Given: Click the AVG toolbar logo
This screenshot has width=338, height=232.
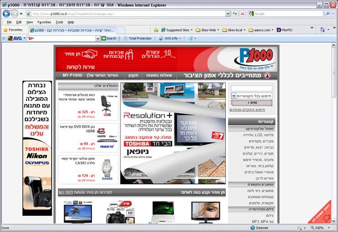Looking at the screenshot, I should (x=15, y=38).
